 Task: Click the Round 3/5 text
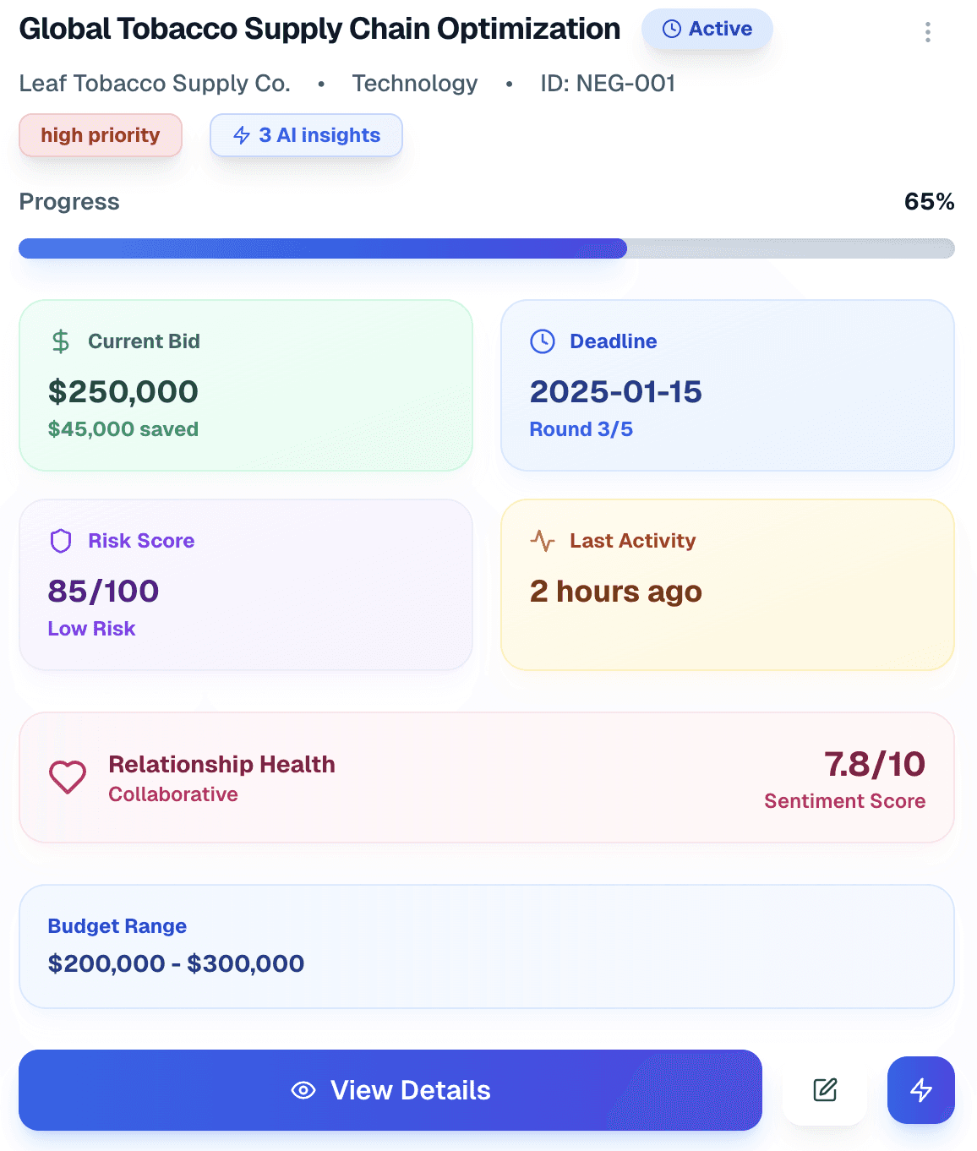coord(581,429)
